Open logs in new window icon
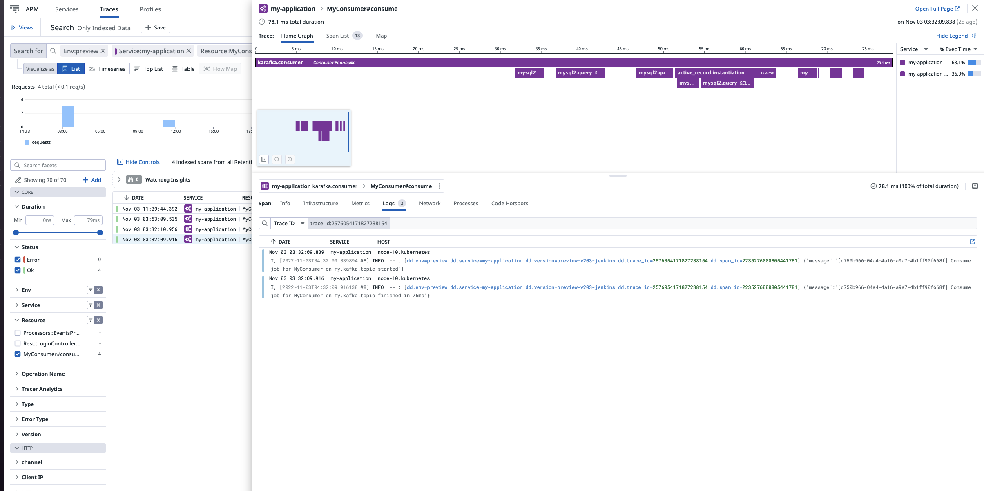Screen dimensions: 984x491 (973, 242)
